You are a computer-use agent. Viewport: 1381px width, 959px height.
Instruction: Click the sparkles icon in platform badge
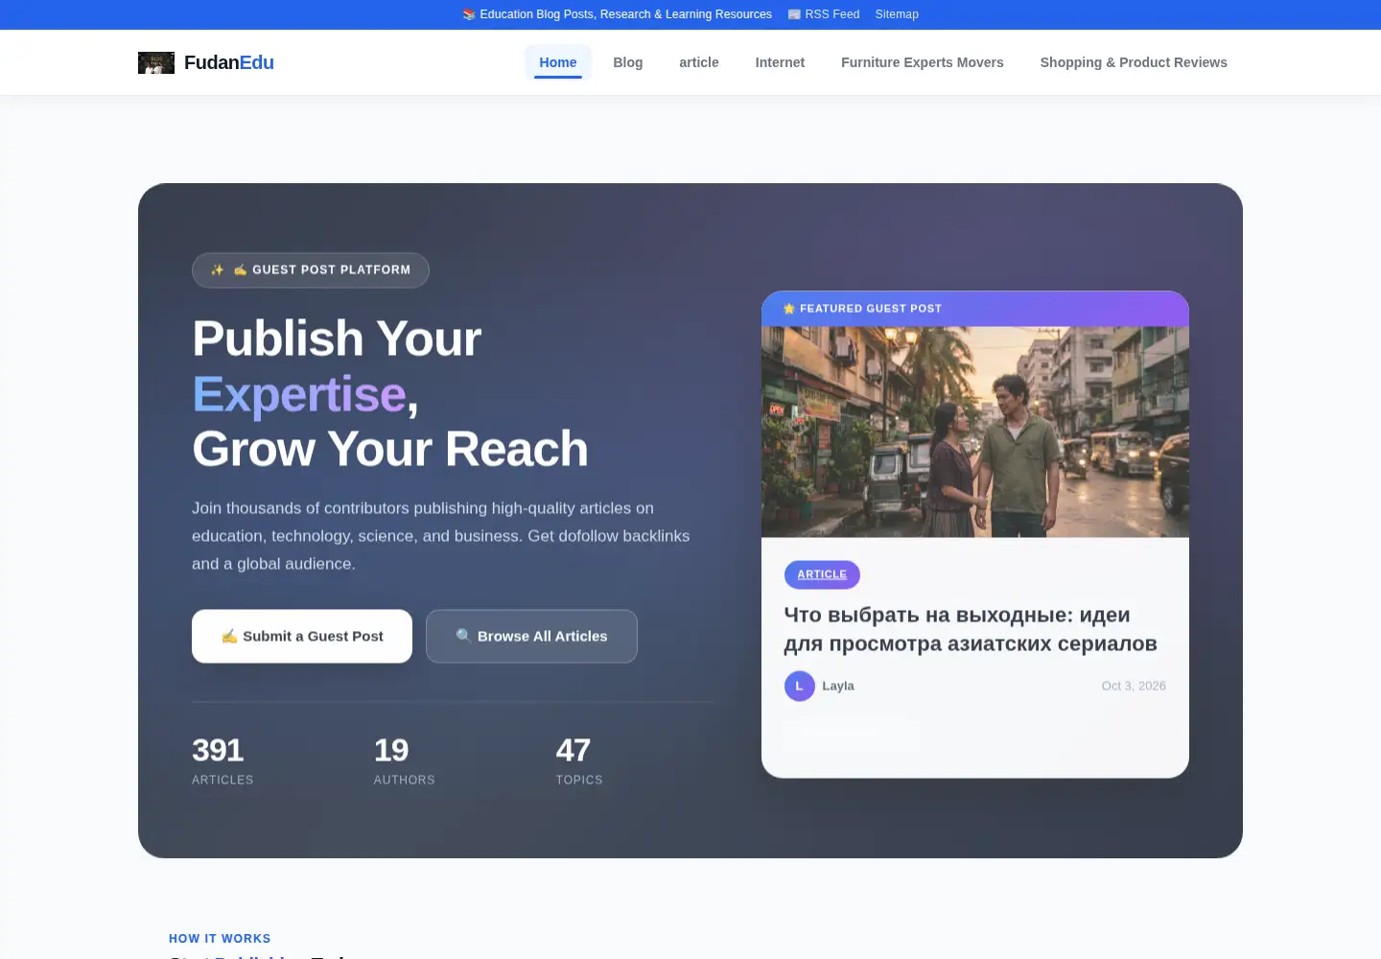(x=218, y=269)
